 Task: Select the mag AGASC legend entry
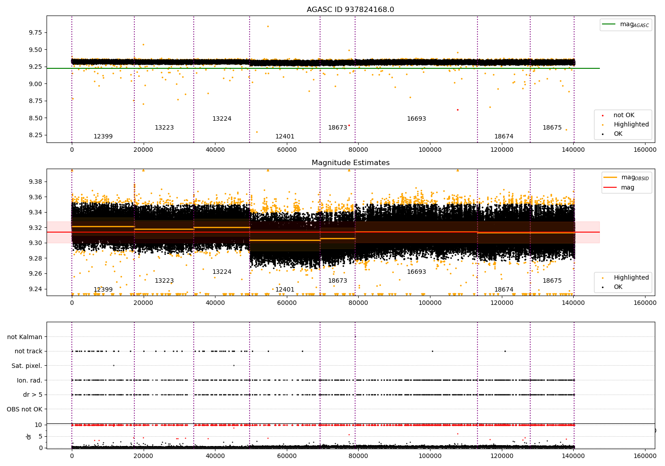click(626, 25)
